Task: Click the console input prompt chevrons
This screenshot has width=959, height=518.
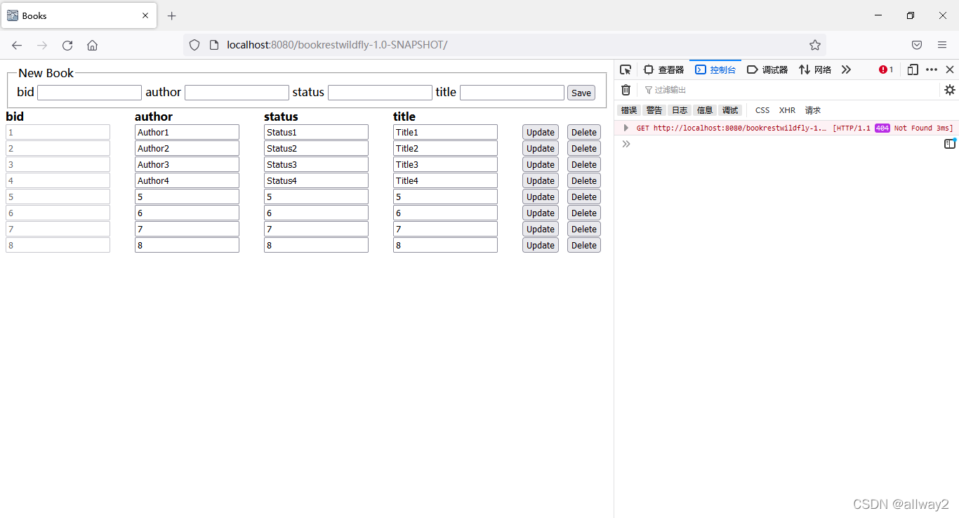Action: 626,144
